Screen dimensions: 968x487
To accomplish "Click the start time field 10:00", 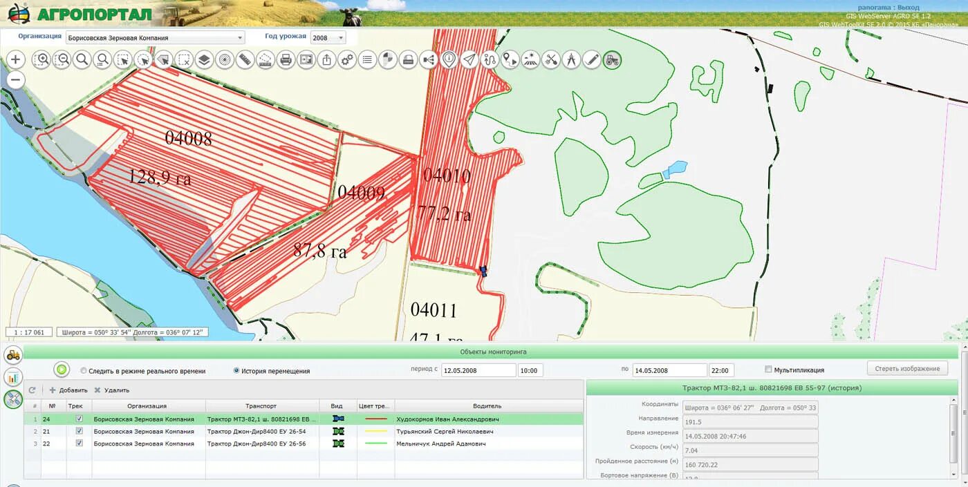I will point(530,370).
